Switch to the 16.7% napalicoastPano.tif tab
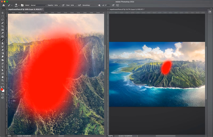The image size is (213, 137). pos(127,9)
